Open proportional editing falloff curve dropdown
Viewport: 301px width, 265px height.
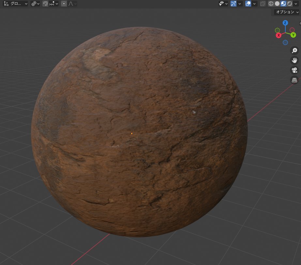(72, 4)
